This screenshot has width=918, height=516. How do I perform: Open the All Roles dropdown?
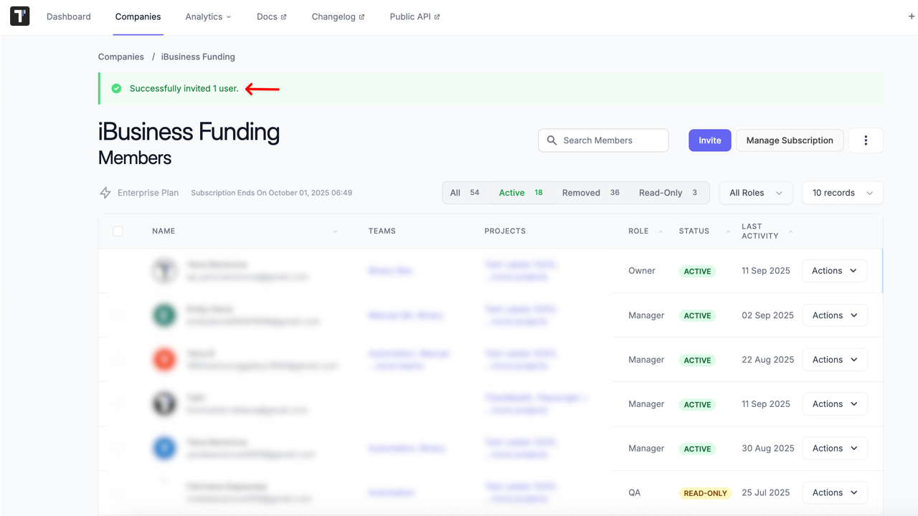tap(755, 193)
